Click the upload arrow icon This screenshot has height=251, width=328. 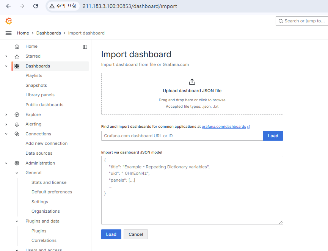[x=192, y=82]
